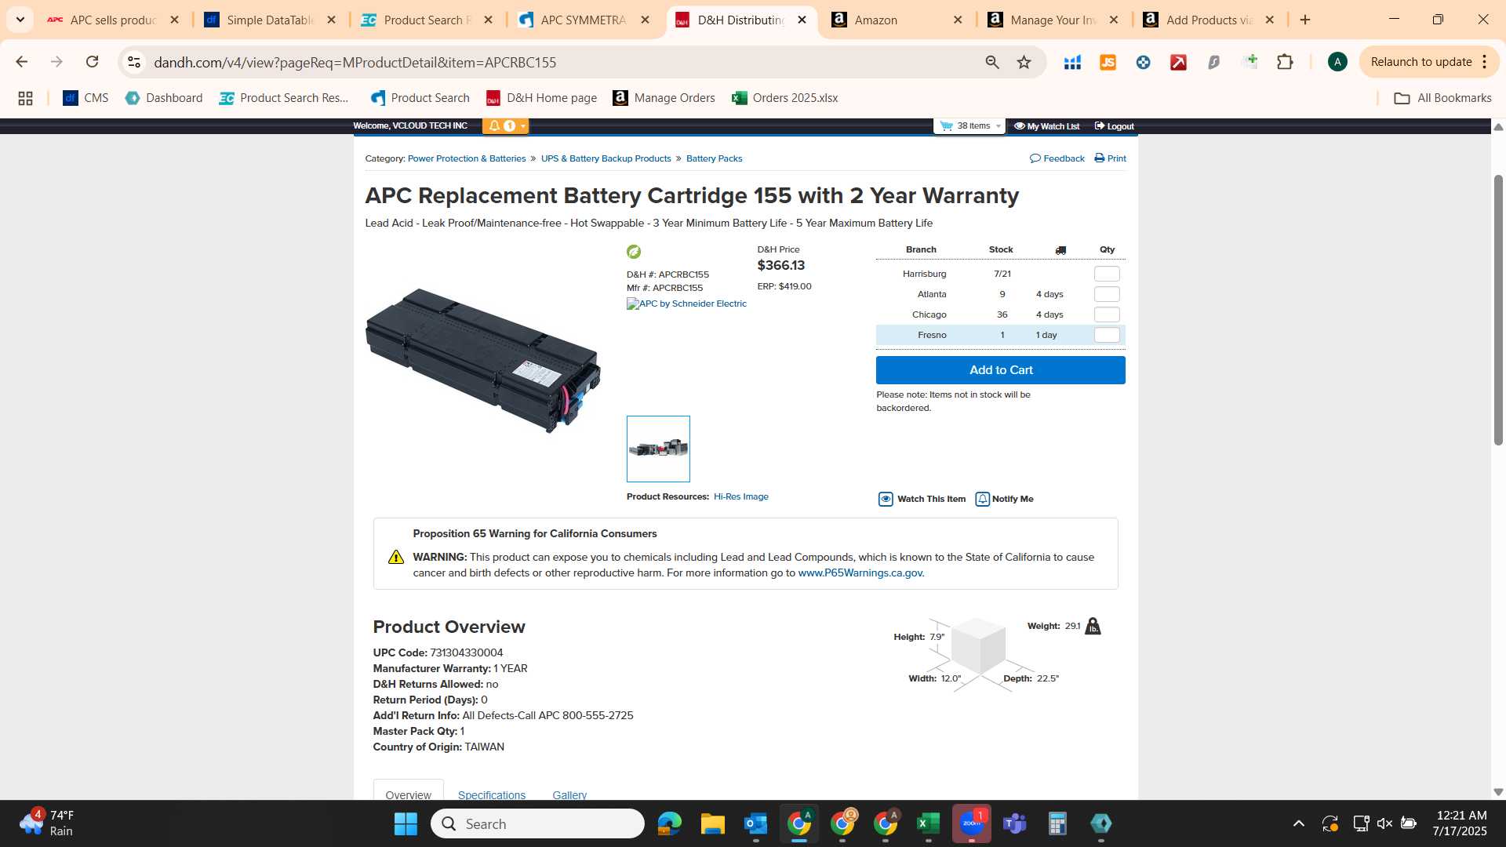Click the green eco-friendly leaf icon
1506x847 pixels.
(634, 252)
